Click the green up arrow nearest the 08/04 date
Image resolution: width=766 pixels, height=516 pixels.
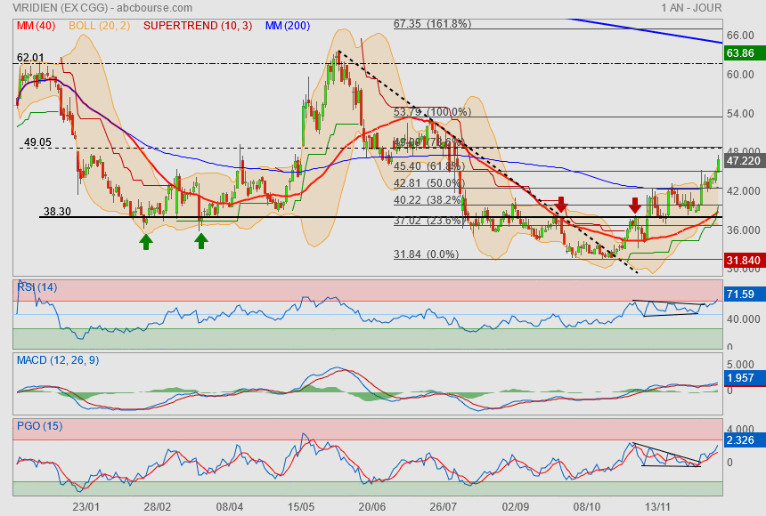(201, 241)
